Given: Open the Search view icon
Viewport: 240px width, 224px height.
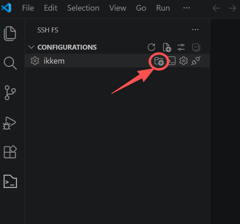Looking at the screenshot, I should (x=10, y=63).
